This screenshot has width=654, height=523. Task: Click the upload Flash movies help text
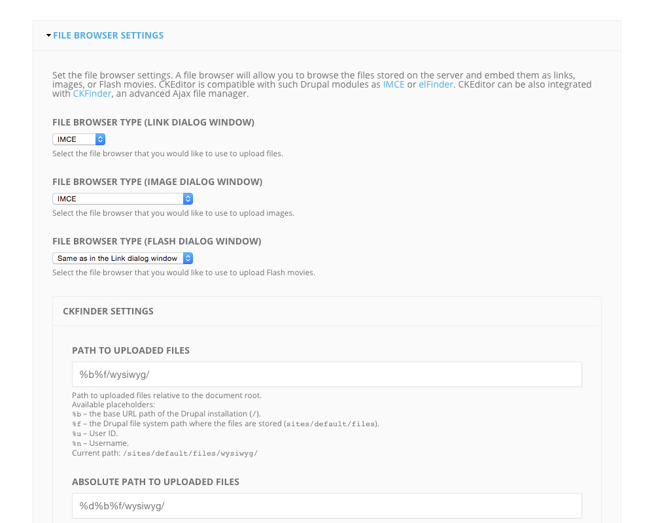(184, 273)
